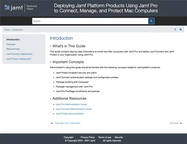Click the double chevron collapse-all icon
187x144 pixels.
point(175,29)
